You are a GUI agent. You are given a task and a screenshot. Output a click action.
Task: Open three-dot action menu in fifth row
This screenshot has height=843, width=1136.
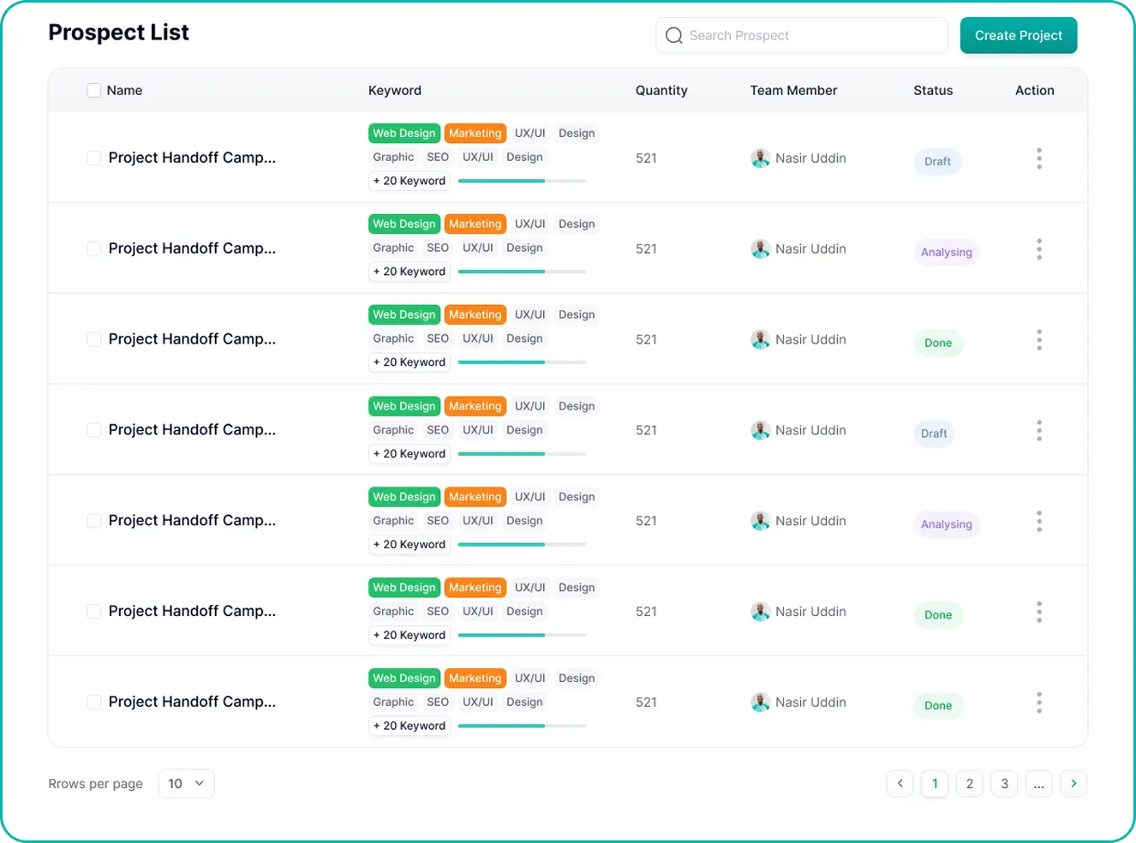[1039, 521]
